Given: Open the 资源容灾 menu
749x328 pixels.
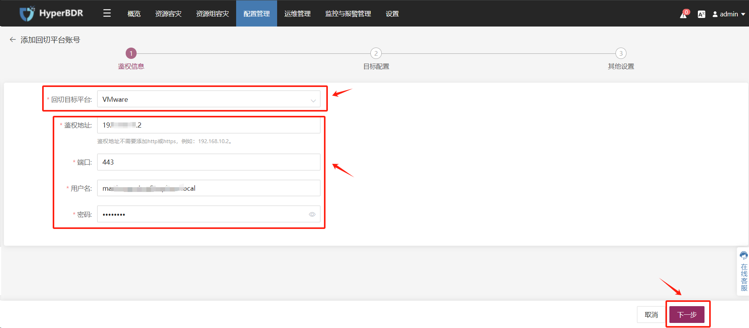Looking at the screenshot, I should coord(168,14).
